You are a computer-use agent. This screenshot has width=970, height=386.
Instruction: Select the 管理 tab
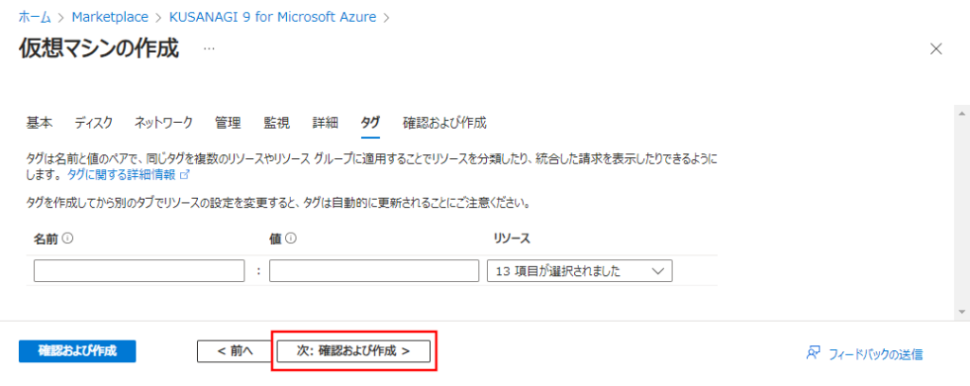click(227, 123)
